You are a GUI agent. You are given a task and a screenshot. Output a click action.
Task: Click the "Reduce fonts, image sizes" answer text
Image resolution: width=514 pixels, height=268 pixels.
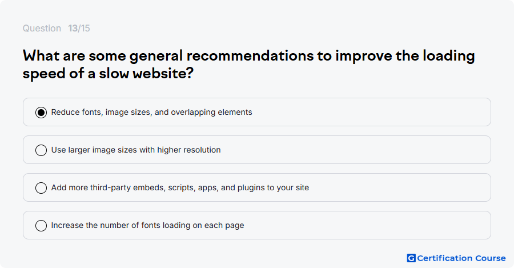151,112
